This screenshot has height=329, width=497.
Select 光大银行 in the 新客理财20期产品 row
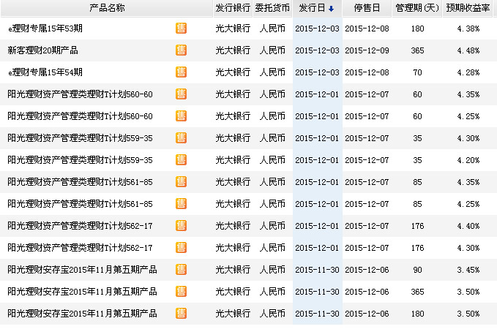(233, 50)
